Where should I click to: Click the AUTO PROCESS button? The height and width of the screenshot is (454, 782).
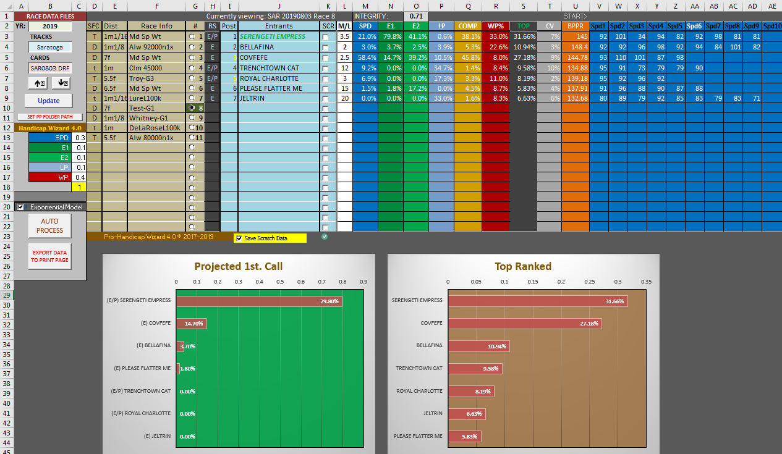(x=49, y=225)
